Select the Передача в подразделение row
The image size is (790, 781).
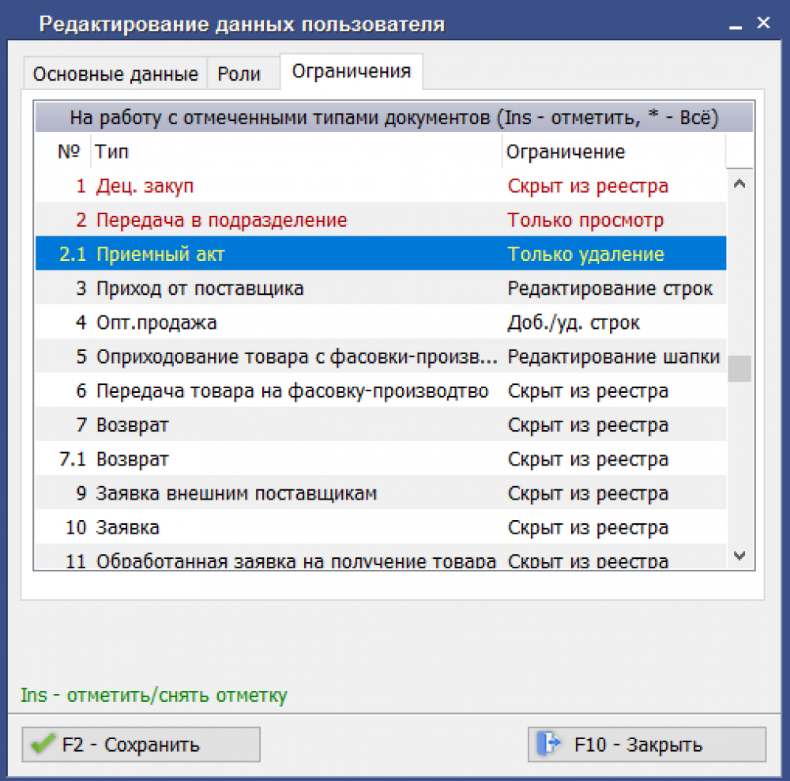coord(381,221)
